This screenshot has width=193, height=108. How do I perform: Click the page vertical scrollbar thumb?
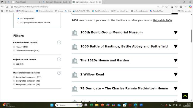(192, 36)
